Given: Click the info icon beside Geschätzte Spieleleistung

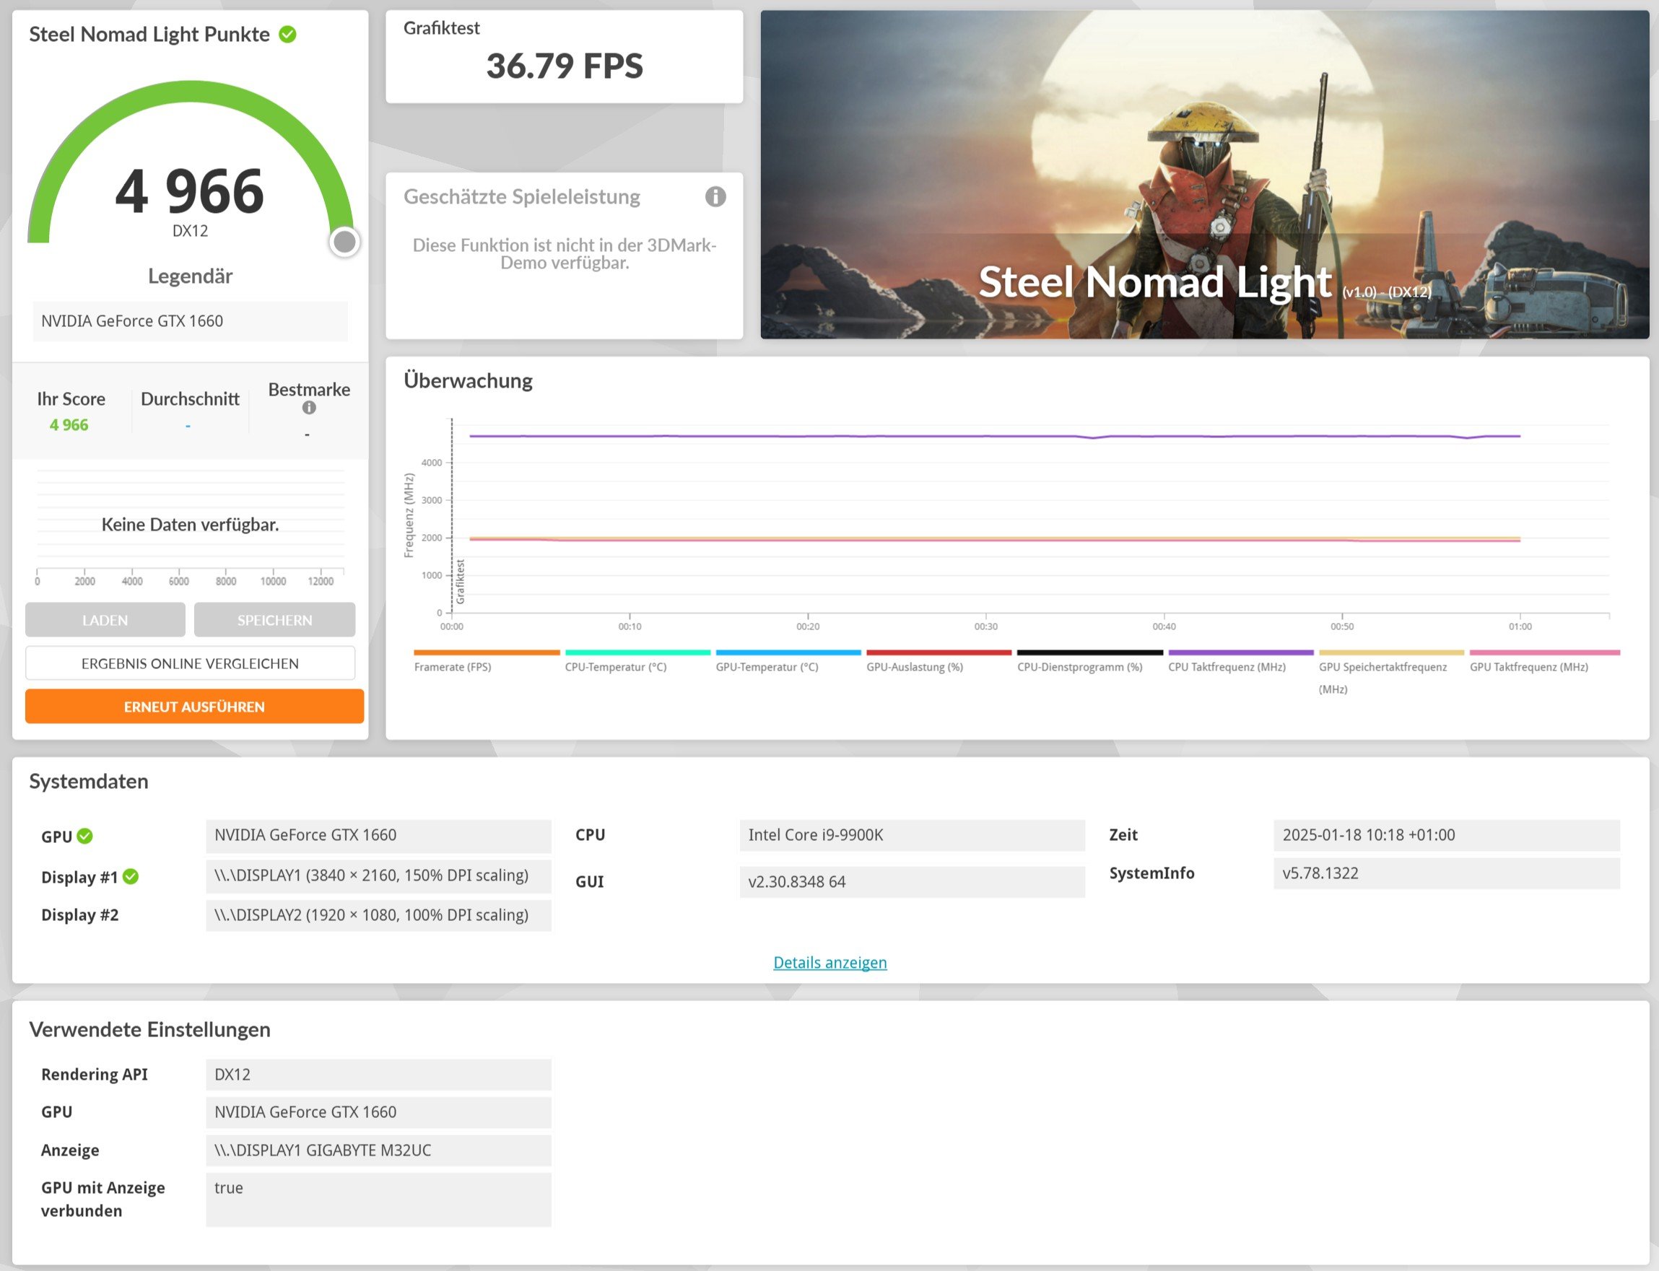Looking at the screenshot, I should click(x=715, y=197).
